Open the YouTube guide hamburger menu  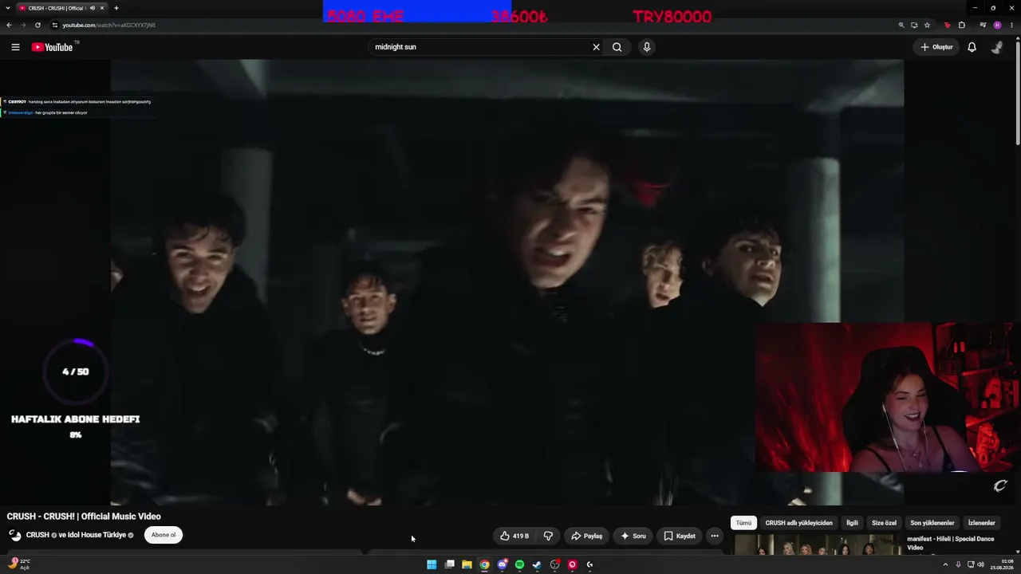point(15,47)
